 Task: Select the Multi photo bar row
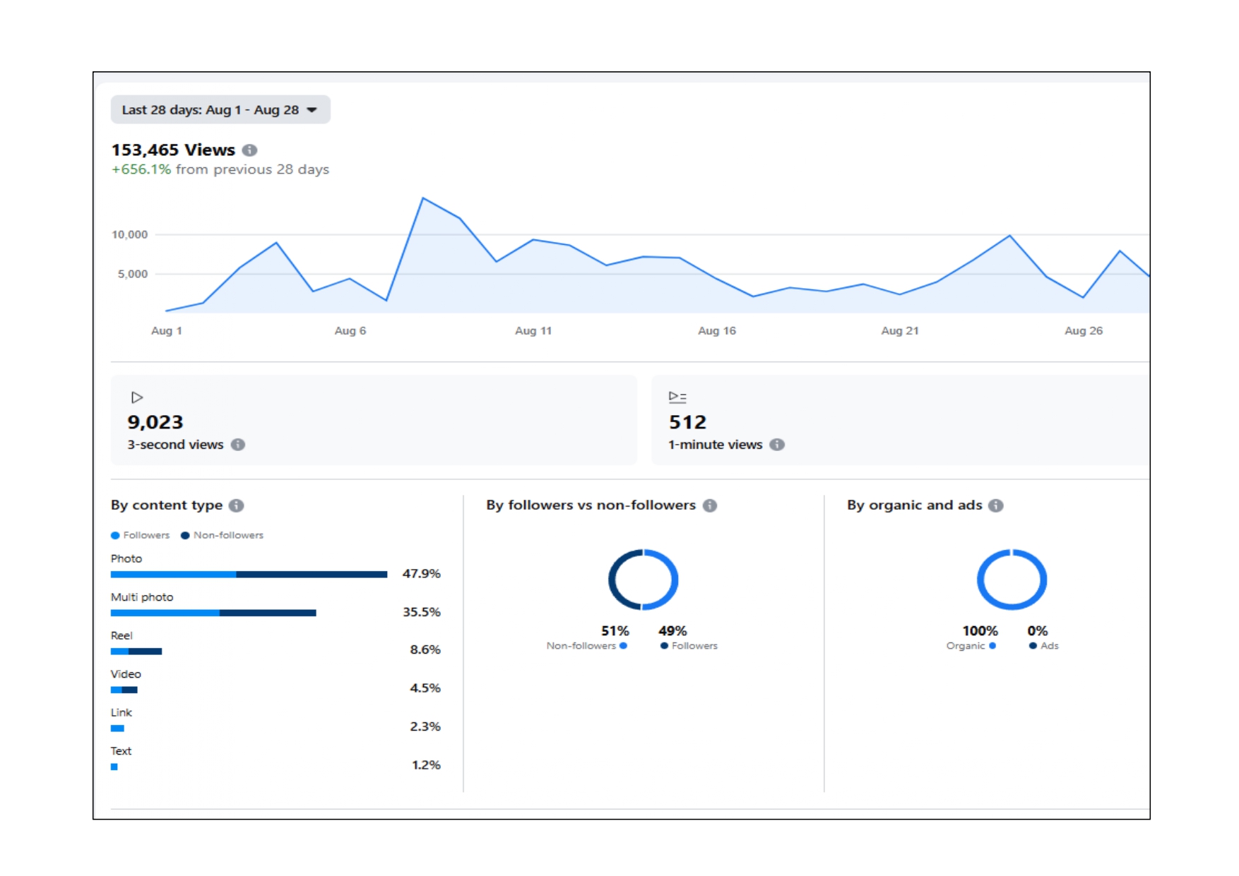(x=213, y=613)
